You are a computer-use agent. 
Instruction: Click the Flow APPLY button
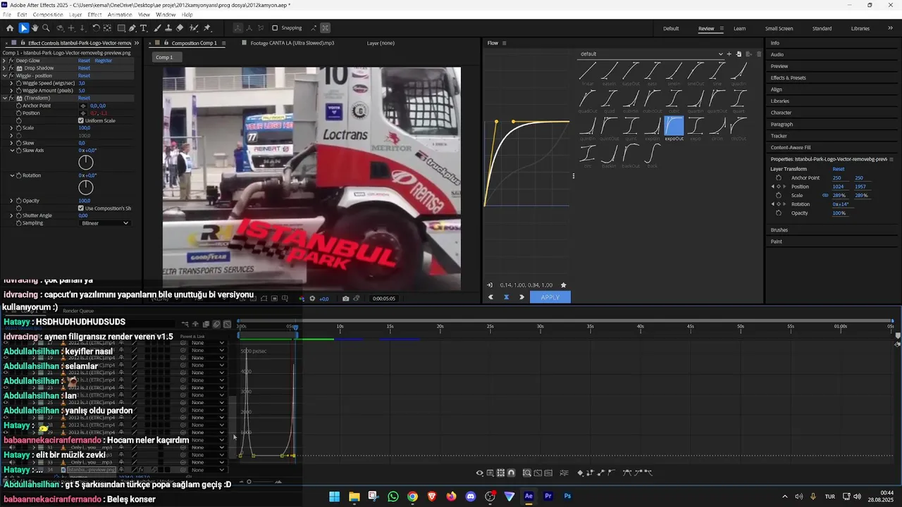tap(550, 297)
